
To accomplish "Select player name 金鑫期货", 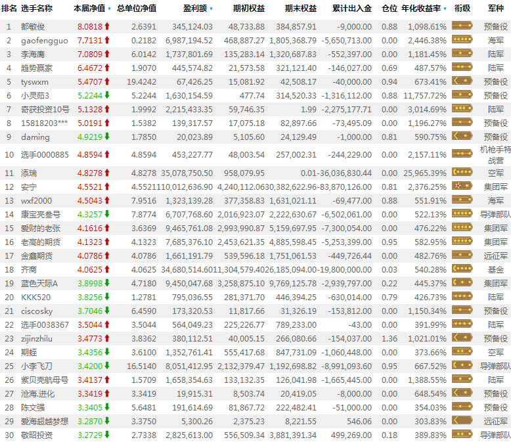I will coord(37,256).
